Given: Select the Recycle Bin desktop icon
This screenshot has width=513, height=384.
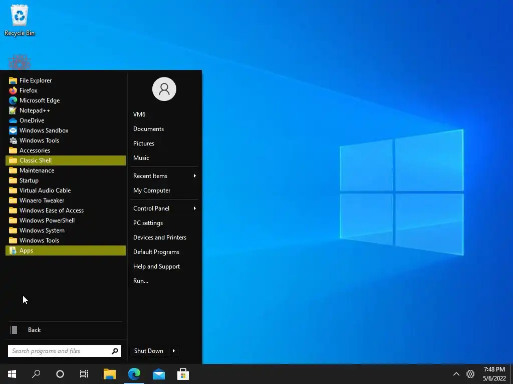Looking at the screenshot, I should point(20,20).
